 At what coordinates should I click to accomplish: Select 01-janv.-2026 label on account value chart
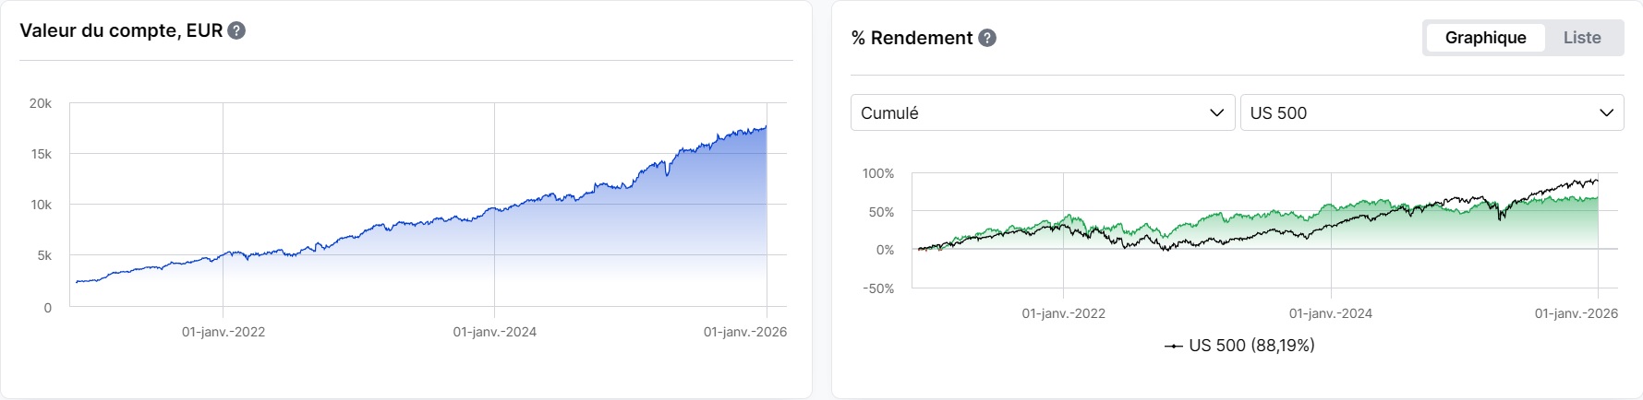tap(744, 332)
